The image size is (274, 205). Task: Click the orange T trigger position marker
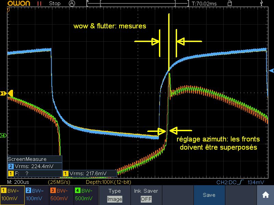[x=8, y=10]
